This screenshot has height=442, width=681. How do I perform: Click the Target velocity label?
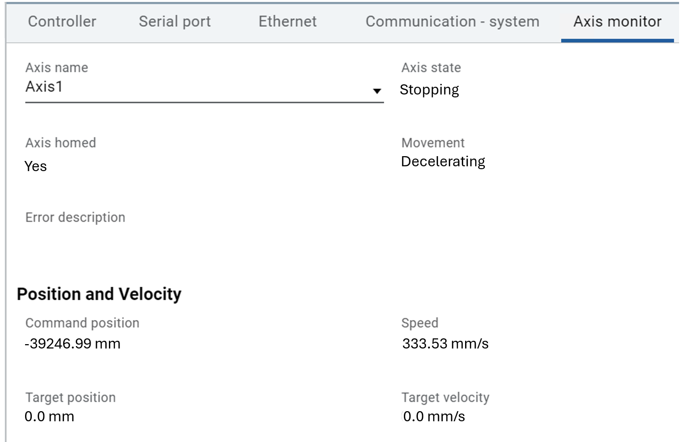tap(445, 398)
